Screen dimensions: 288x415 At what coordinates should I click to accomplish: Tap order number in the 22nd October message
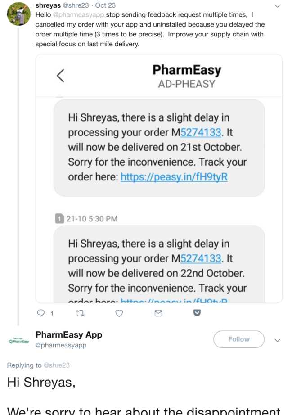pos(201,258)
